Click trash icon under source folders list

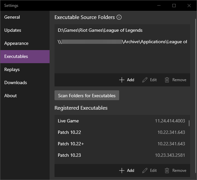pyautogui.click(x=167, y=80)
